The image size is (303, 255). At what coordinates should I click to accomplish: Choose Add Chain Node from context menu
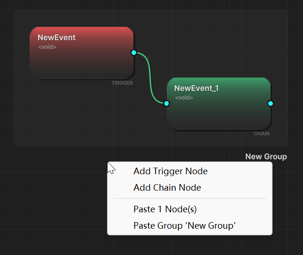coord(167,188)
